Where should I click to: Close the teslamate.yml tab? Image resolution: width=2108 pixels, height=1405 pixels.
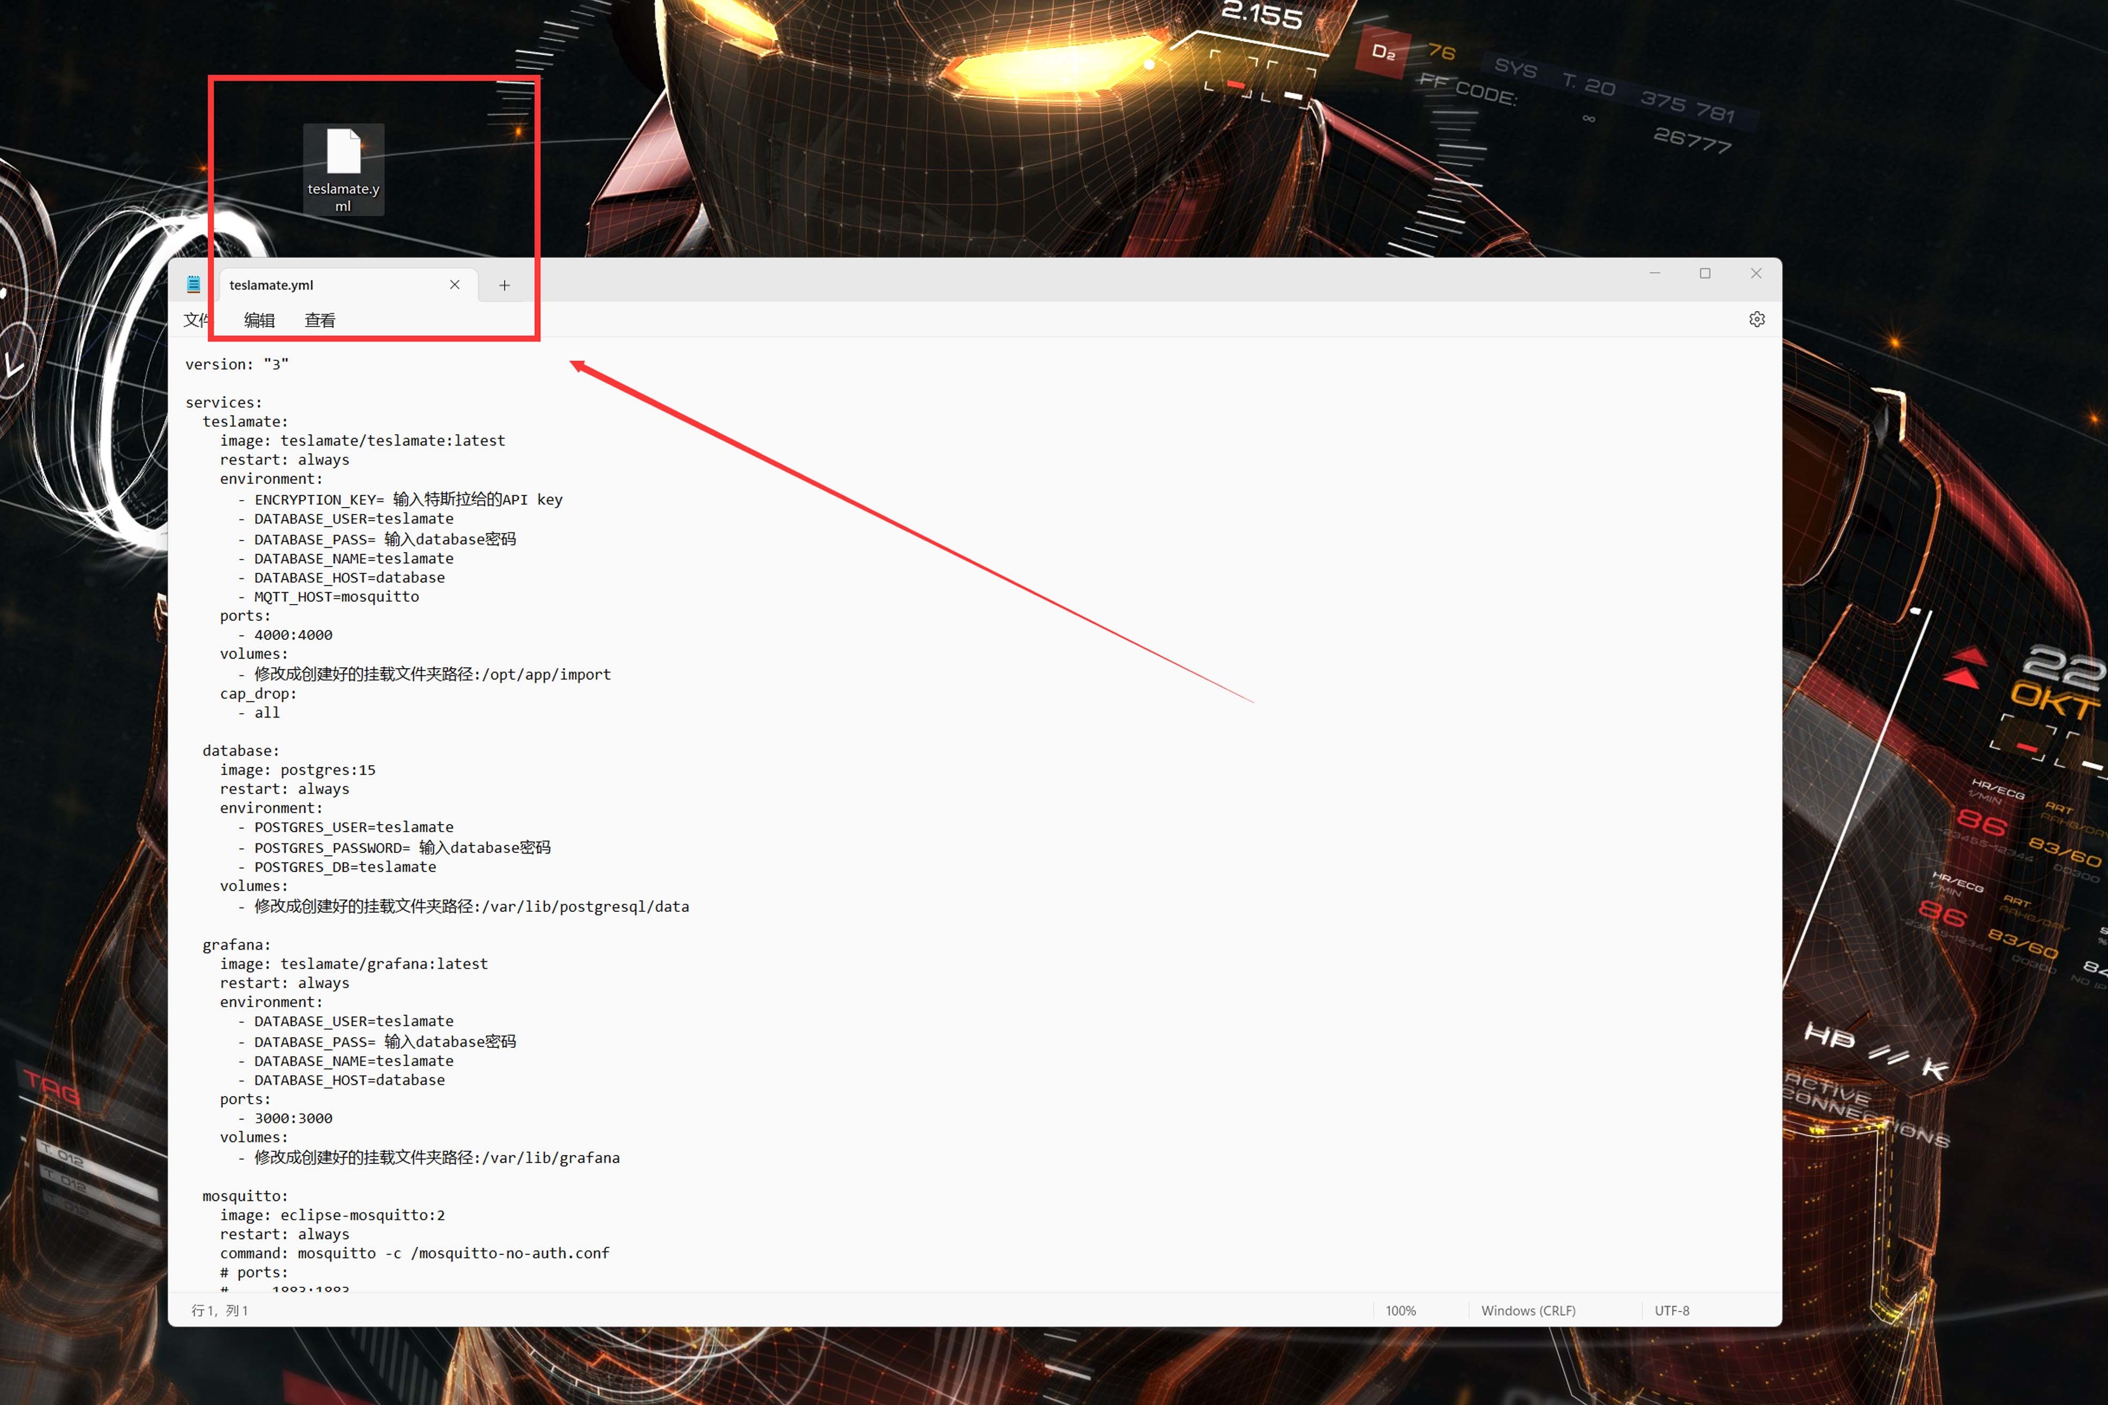[454, 285]
